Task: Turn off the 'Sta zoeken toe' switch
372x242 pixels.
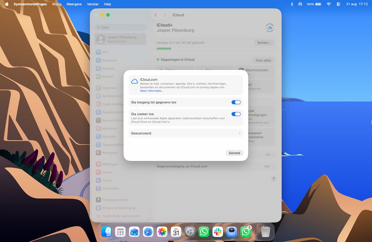Action: coord(236,114)
